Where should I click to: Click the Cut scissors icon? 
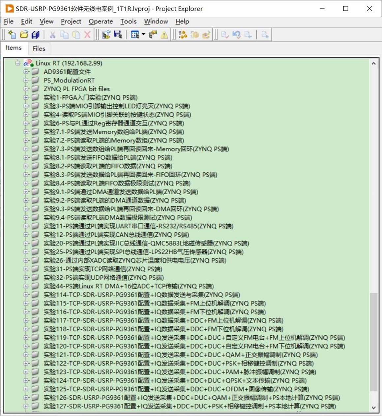point(53,34)
